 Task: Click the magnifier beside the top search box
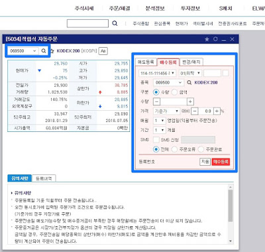(x=115, y=23)
